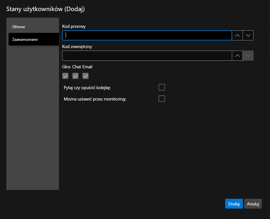Uncheck the Głos checkbox
270x219 pixels.
[65, 76]
